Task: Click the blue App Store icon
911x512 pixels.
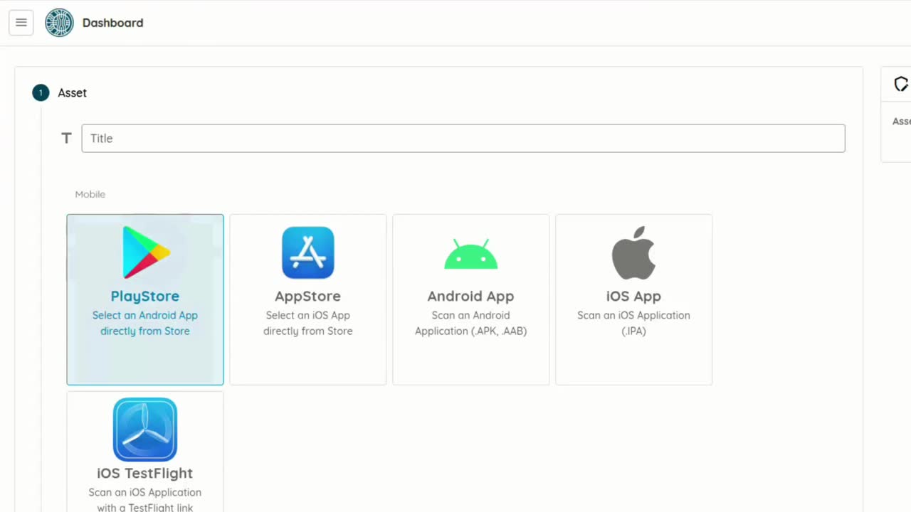Action: (x=308, y=252)
